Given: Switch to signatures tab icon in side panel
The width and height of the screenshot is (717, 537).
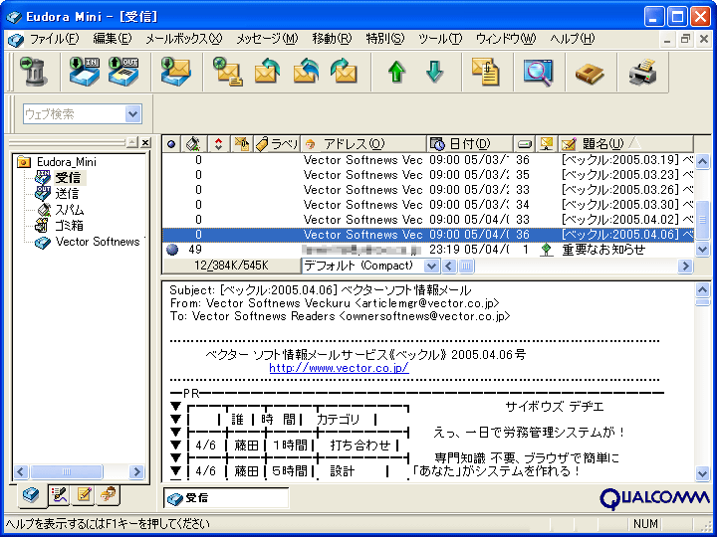Looking at the screenshot, I should tap(60, 495).
